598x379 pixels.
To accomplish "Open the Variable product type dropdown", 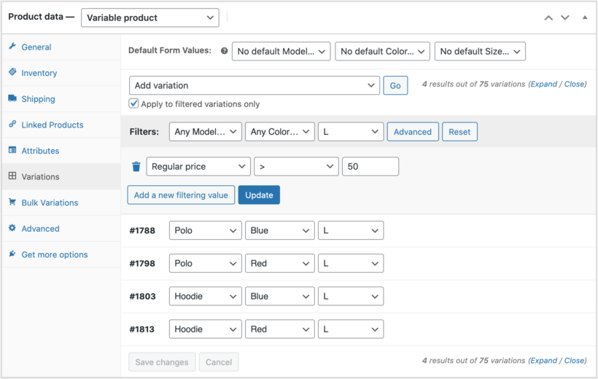I will [x=149, y=17].
